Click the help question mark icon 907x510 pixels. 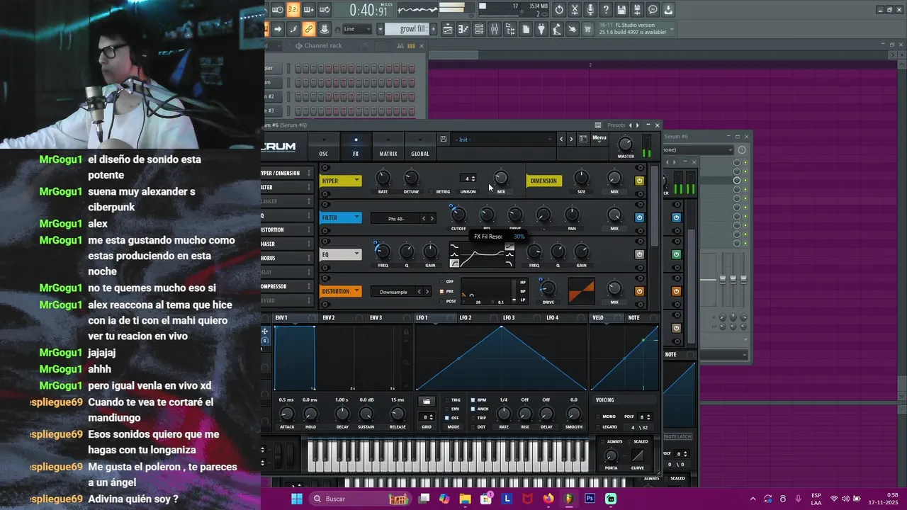click(606, 10)
